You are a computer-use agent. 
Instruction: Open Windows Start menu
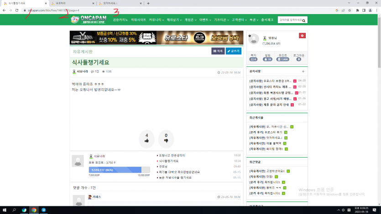point(4,210)
